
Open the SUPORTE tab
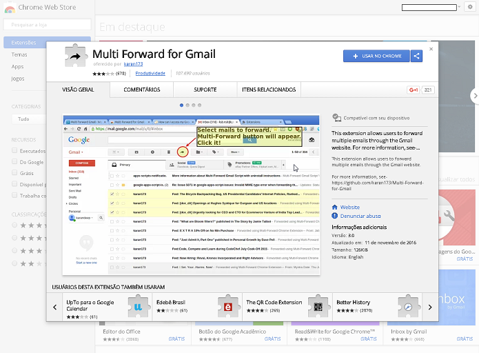205,90
